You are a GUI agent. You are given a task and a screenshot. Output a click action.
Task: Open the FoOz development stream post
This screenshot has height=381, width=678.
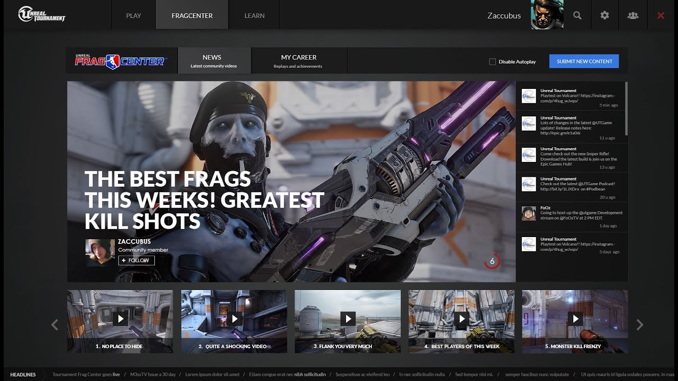pos(572,217)
